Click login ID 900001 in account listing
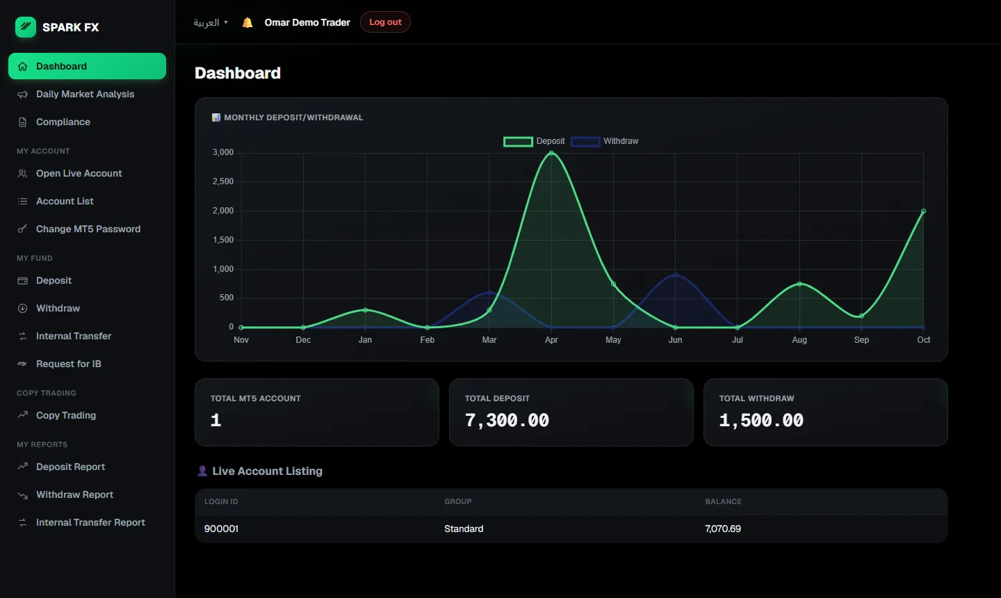The width and height of the screenshot is (1001, 598). (x=221, y=529)
